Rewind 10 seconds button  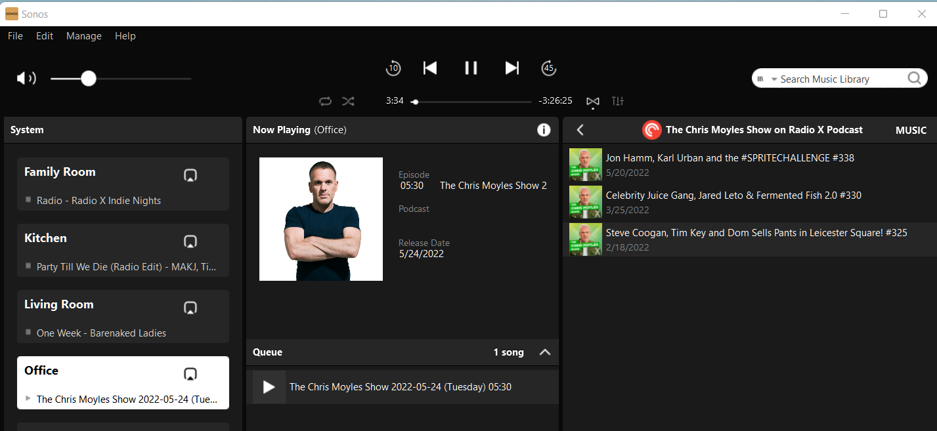coord(393,68)
